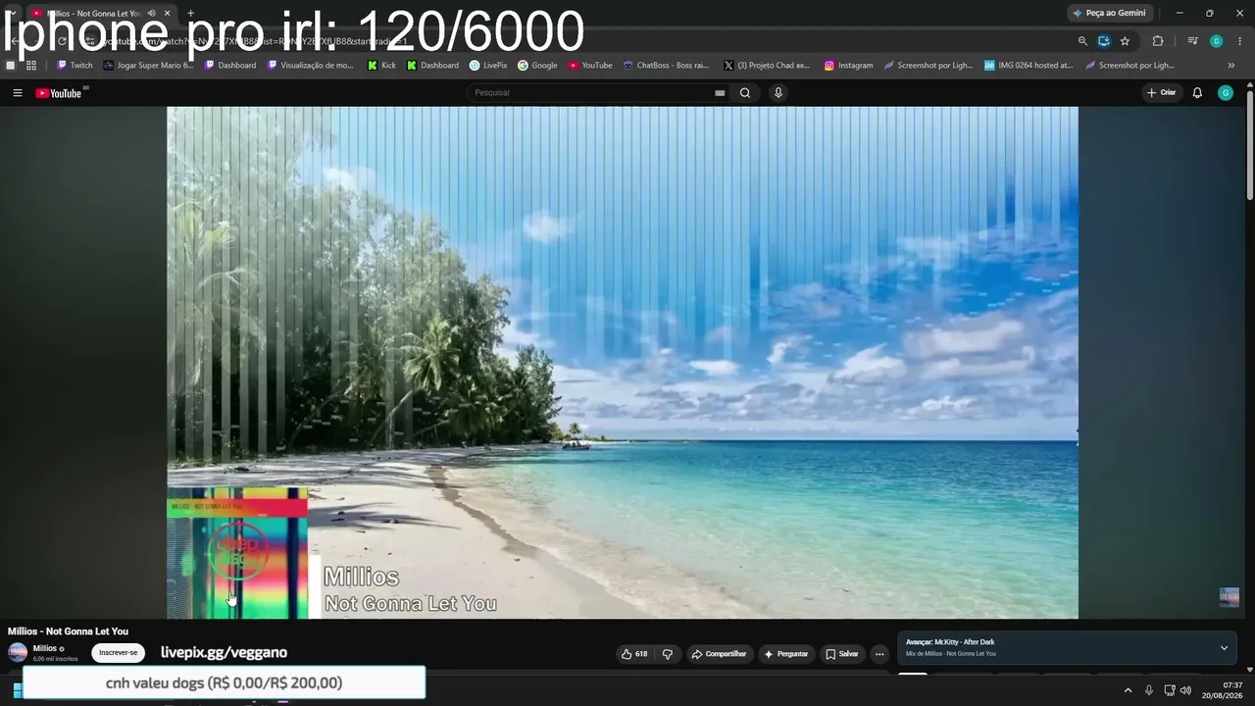Open the Chrome profile avatar
The image size is (1255, 706).
[x=1217, y=41]
